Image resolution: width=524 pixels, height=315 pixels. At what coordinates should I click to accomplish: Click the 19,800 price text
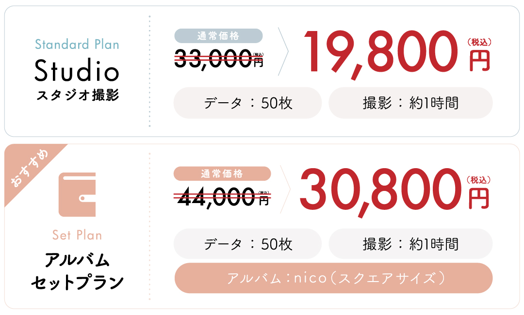pyautogui.click(x=380, y=53)
